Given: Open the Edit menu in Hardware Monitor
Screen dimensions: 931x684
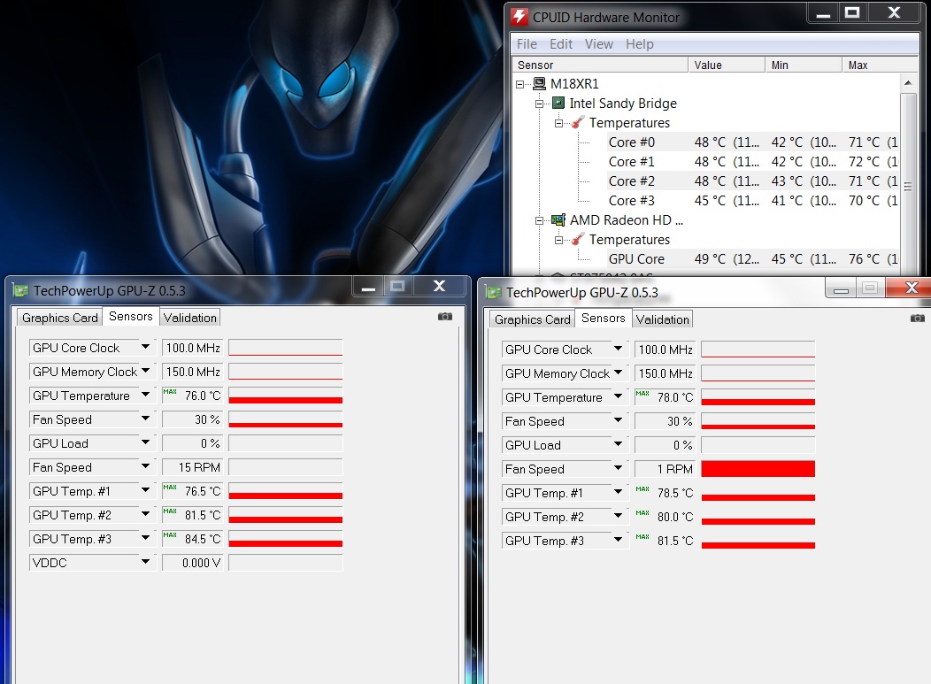Looking at the screenshot, I should tap(561, 44).
